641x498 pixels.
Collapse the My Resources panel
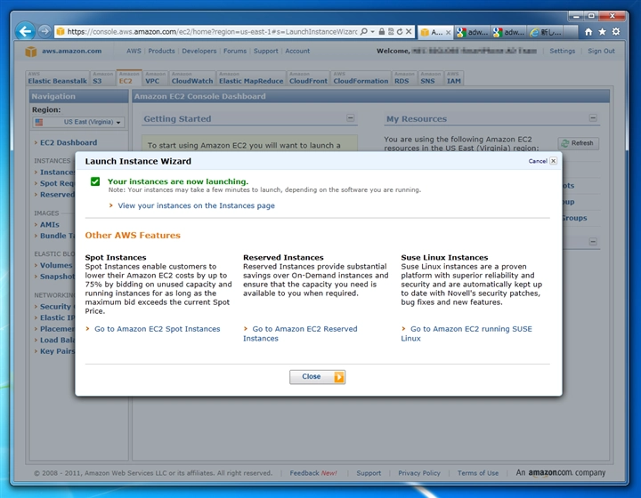(593, 118)
